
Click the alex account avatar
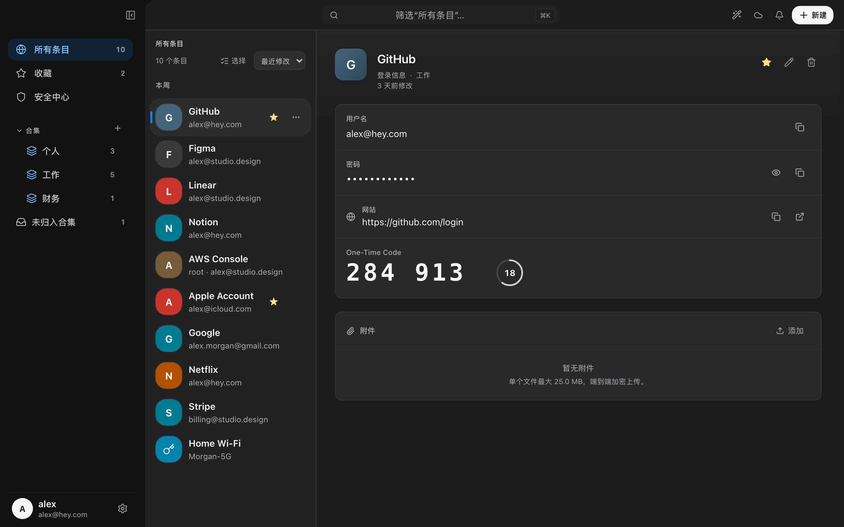(22, 509)
